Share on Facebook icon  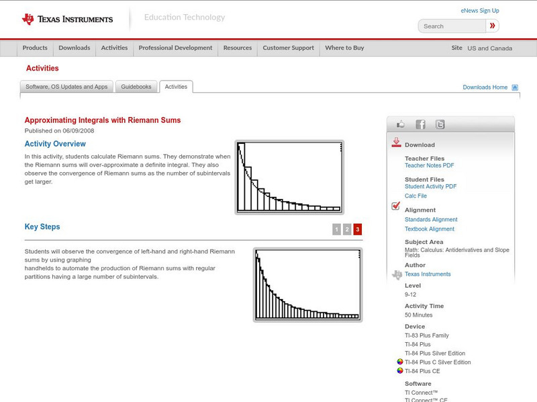[x=420, y=124]
